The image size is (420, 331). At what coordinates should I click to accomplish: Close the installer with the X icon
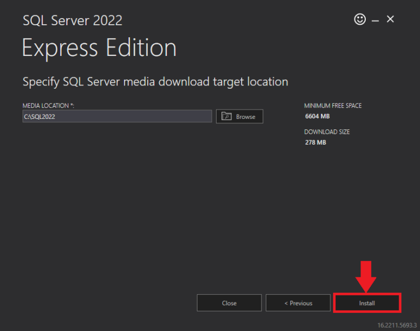[390, 19]
